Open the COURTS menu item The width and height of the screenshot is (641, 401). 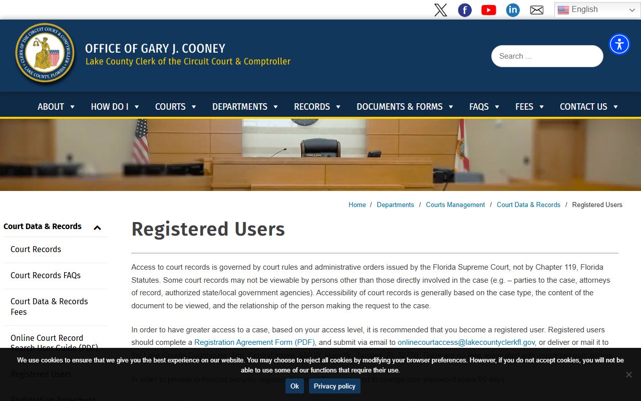(x=170, y=107)
